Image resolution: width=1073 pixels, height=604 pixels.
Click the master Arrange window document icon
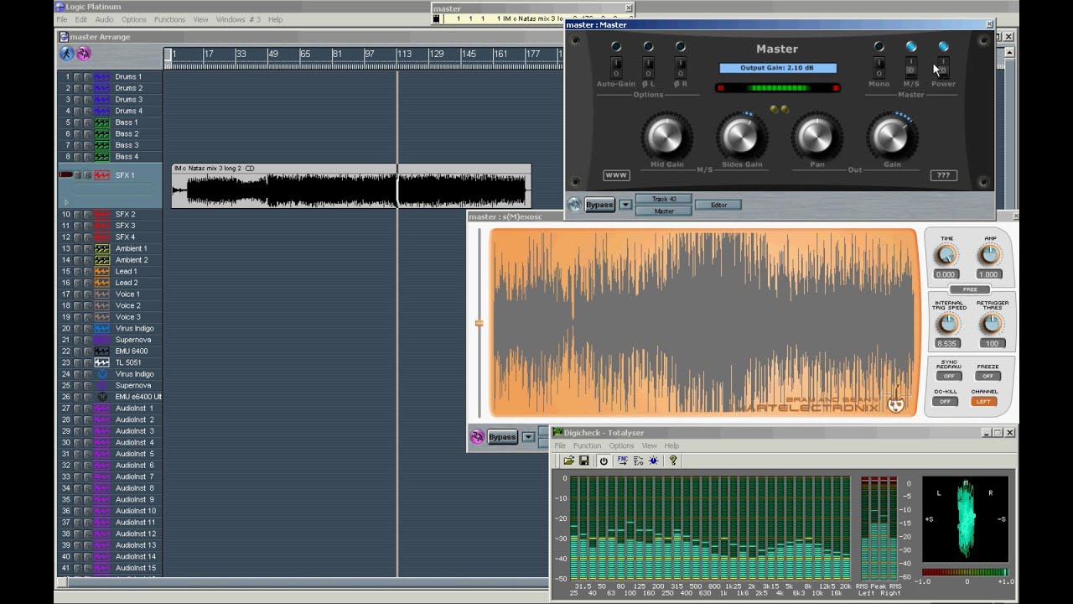[x=64, y=37]
